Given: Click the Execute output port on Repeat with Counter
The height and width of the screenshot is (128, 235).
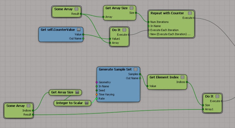Looking at the screenshot, I should 194,18.
